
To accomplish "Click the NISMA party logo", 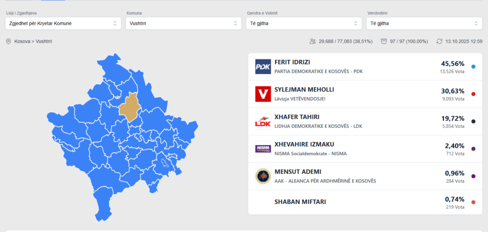I will pos(263,149).
